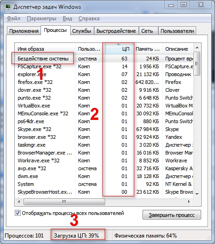Open the Параметры menu
Image resolution: width=215 pixels, height=244 pixels.
coord(42,18)
